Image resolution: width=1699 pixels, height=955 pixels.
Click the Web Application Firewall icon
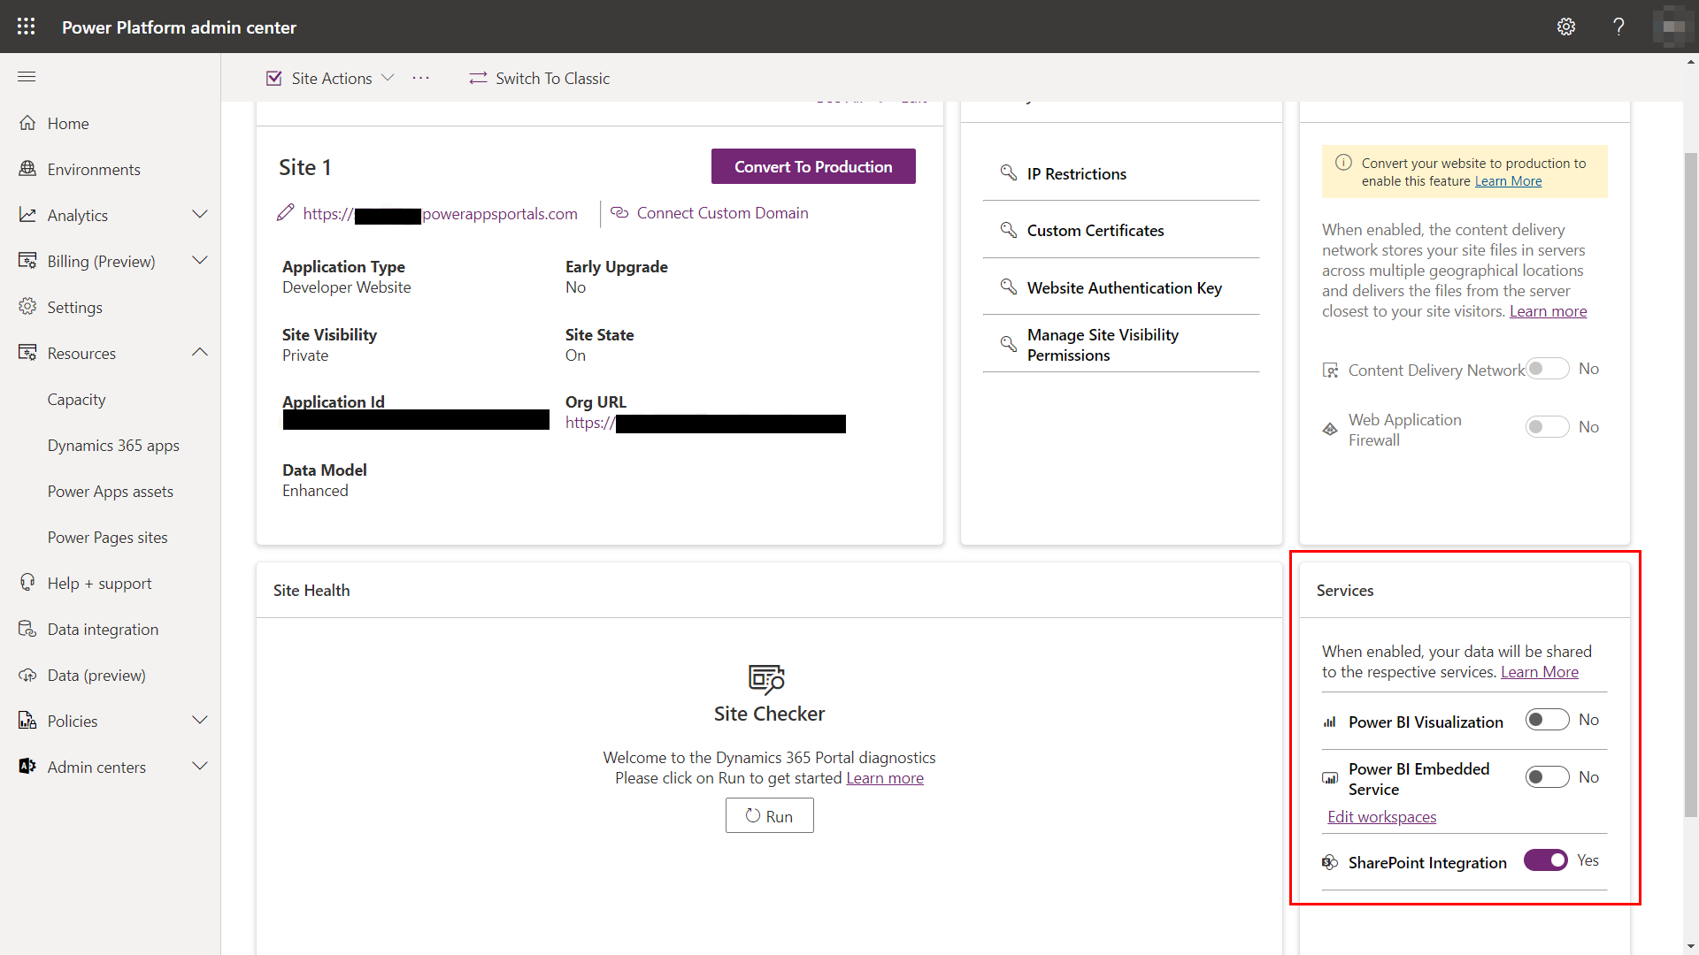[x=1330, y=429]
